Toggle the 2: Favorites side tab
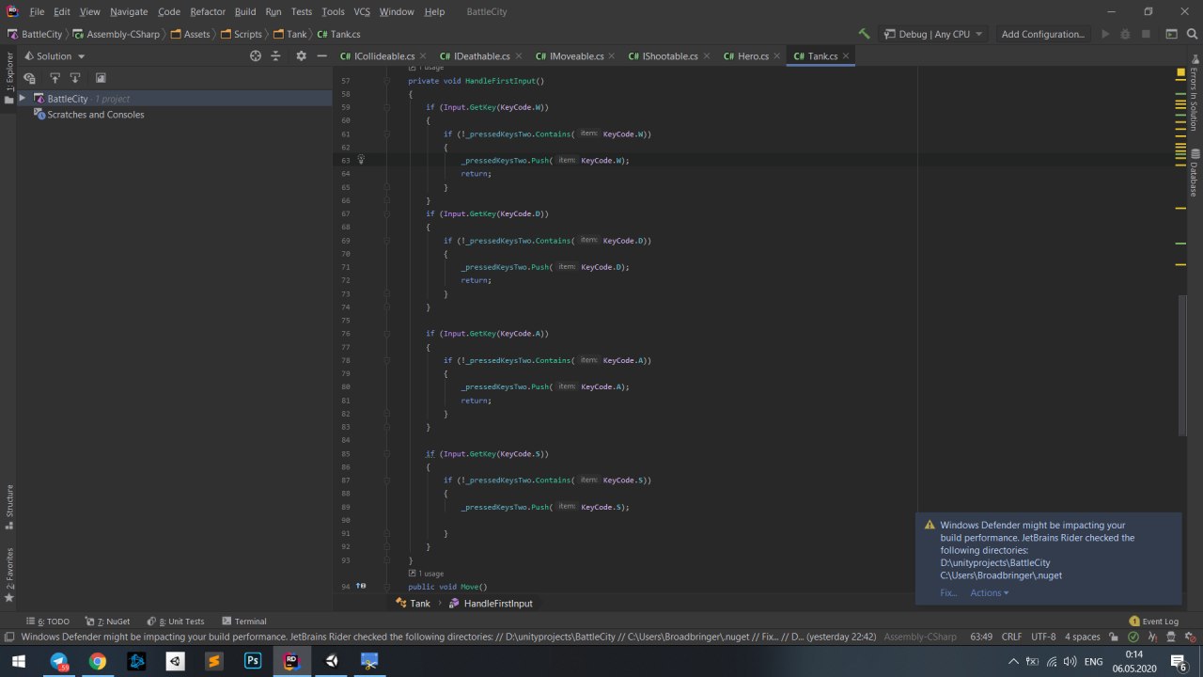Viewport: 1203px width, 677px height. 9,575
